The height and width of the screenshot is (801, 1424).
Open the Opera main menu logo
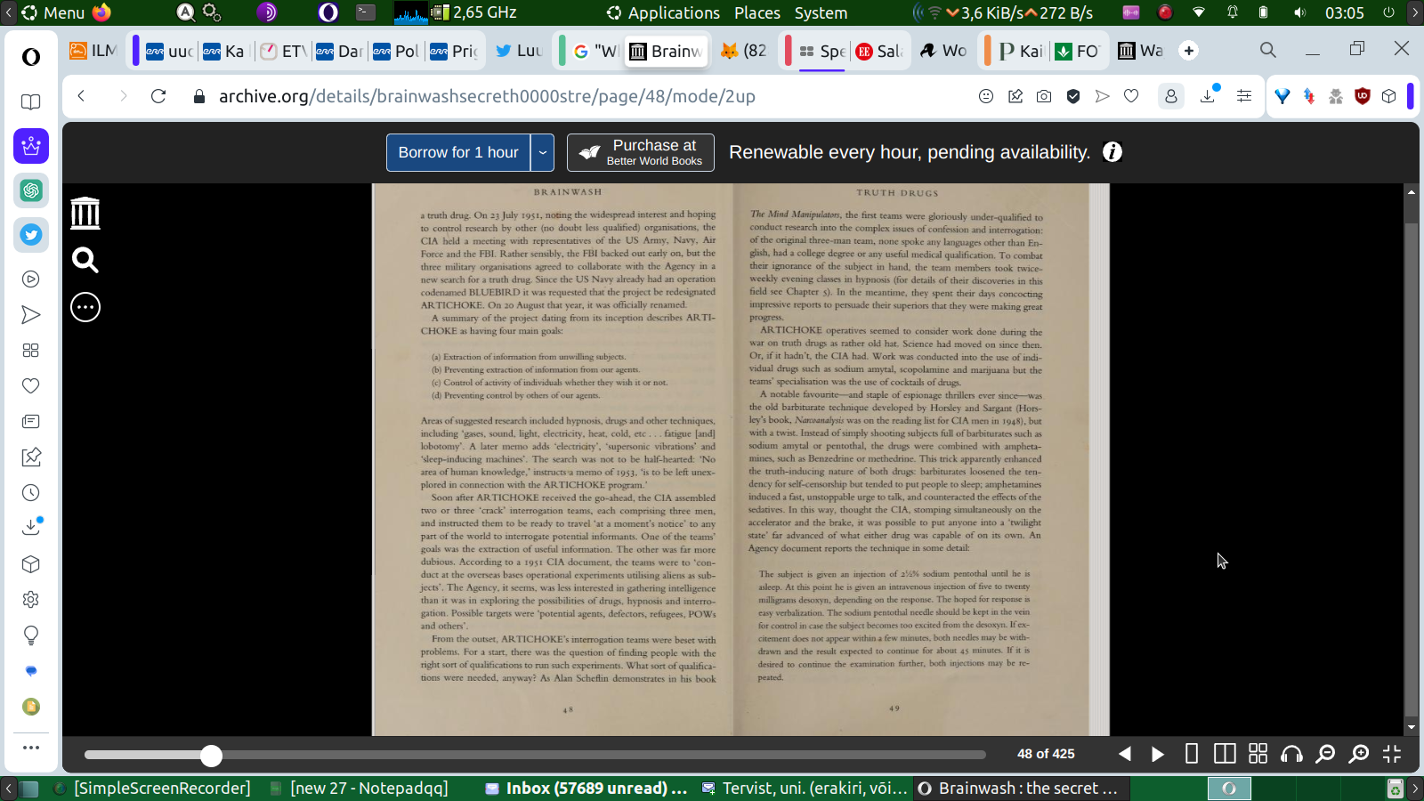click(x=31, y=57)
